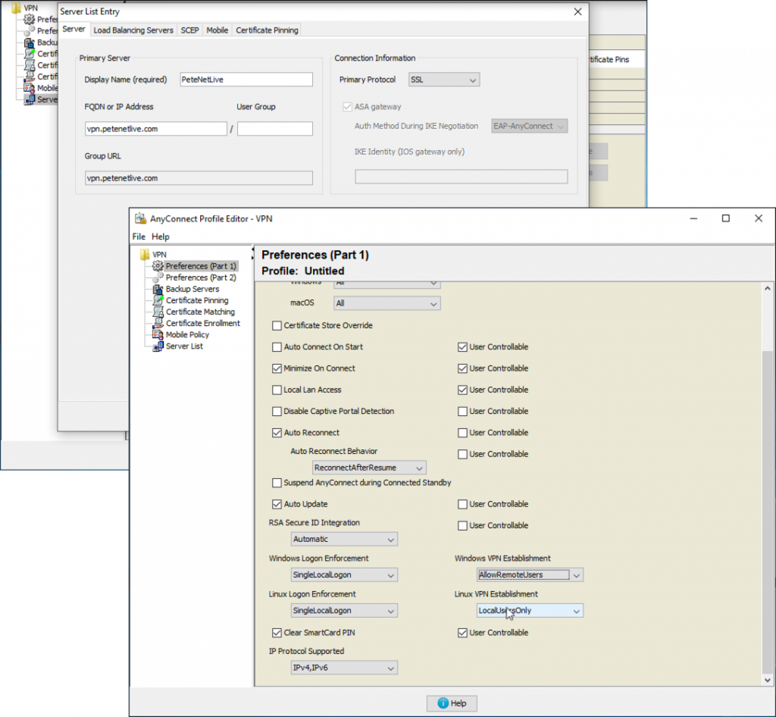Viewport: 776px width, 717px height.
Task: Open the IP Protocol Supported dropdown
Action: click(x=343, y=668)
